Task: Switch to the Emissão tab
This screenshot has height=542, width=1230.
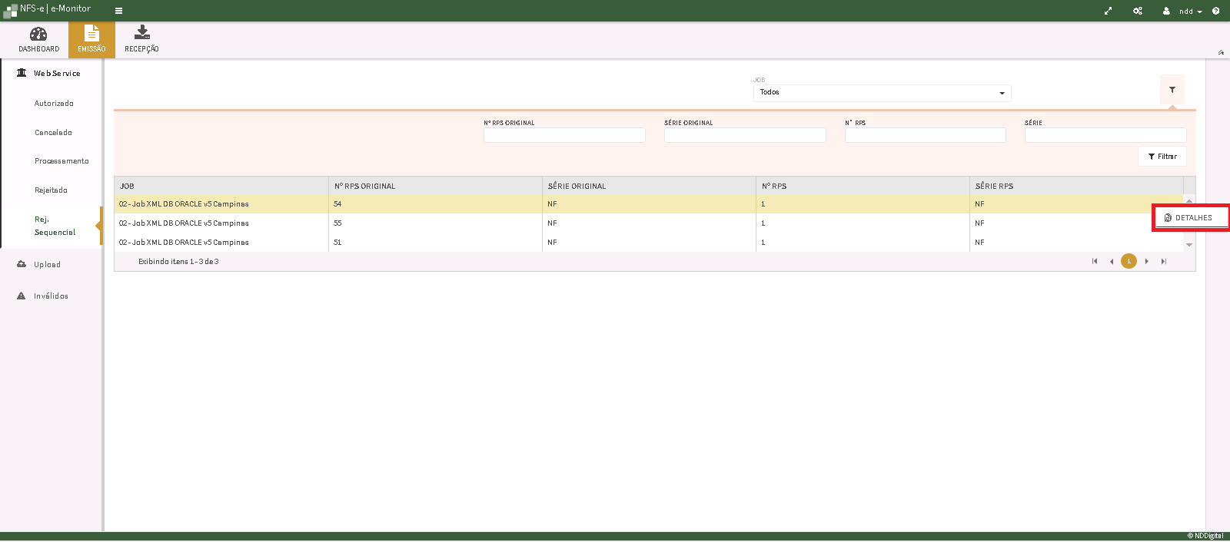Action: coord(91,40)
